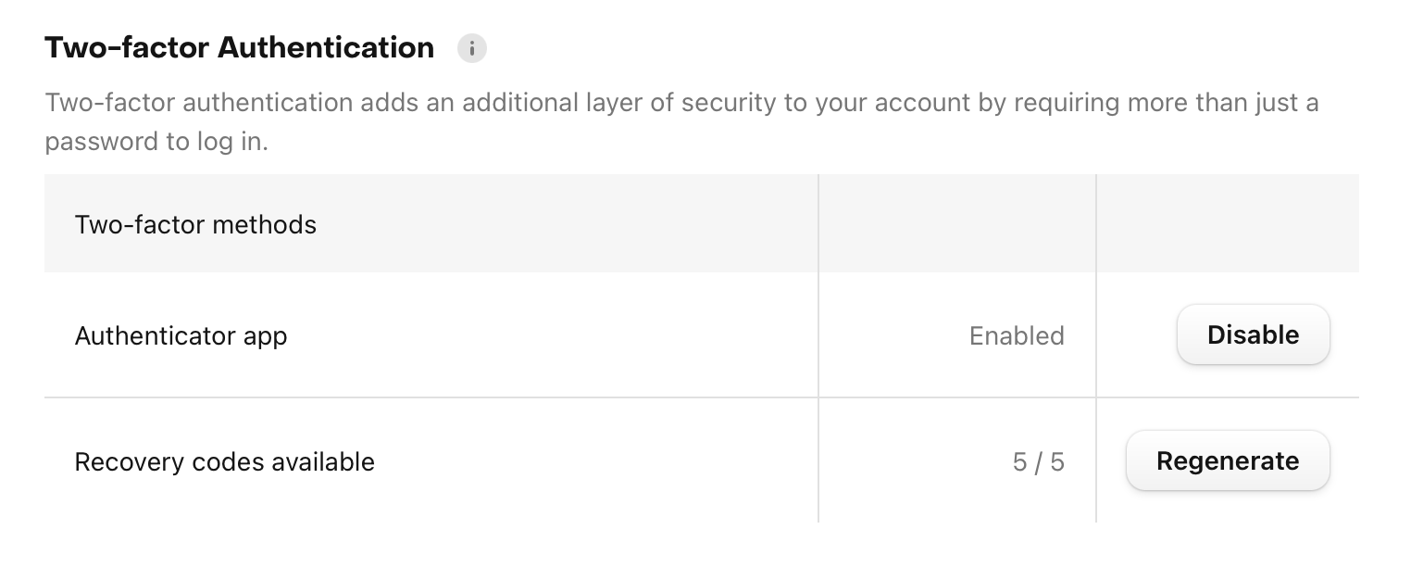Click the description line mentioning additional layer of security
1411x567 pixels.
(681, 102)
